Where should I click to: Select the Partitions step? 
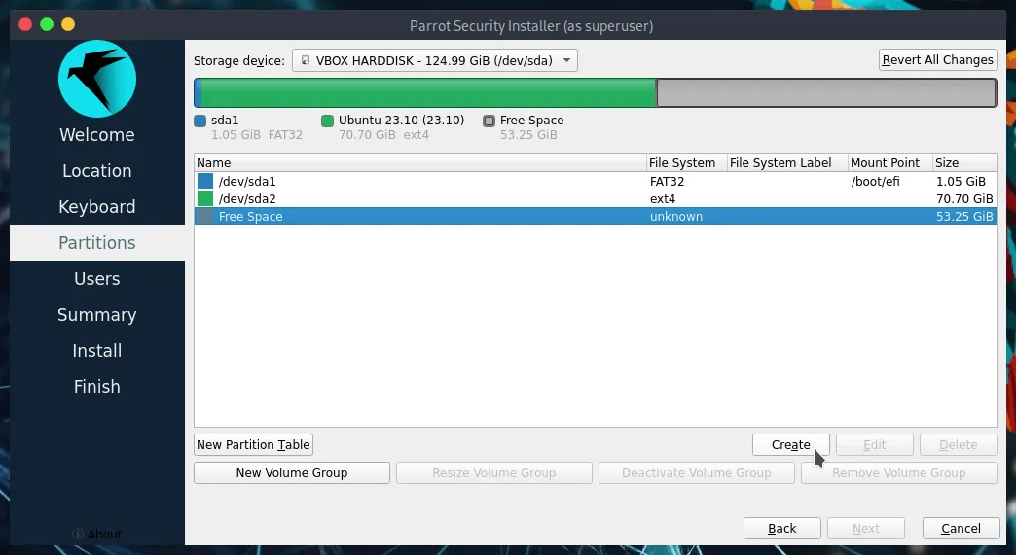(x=97, y=243)
